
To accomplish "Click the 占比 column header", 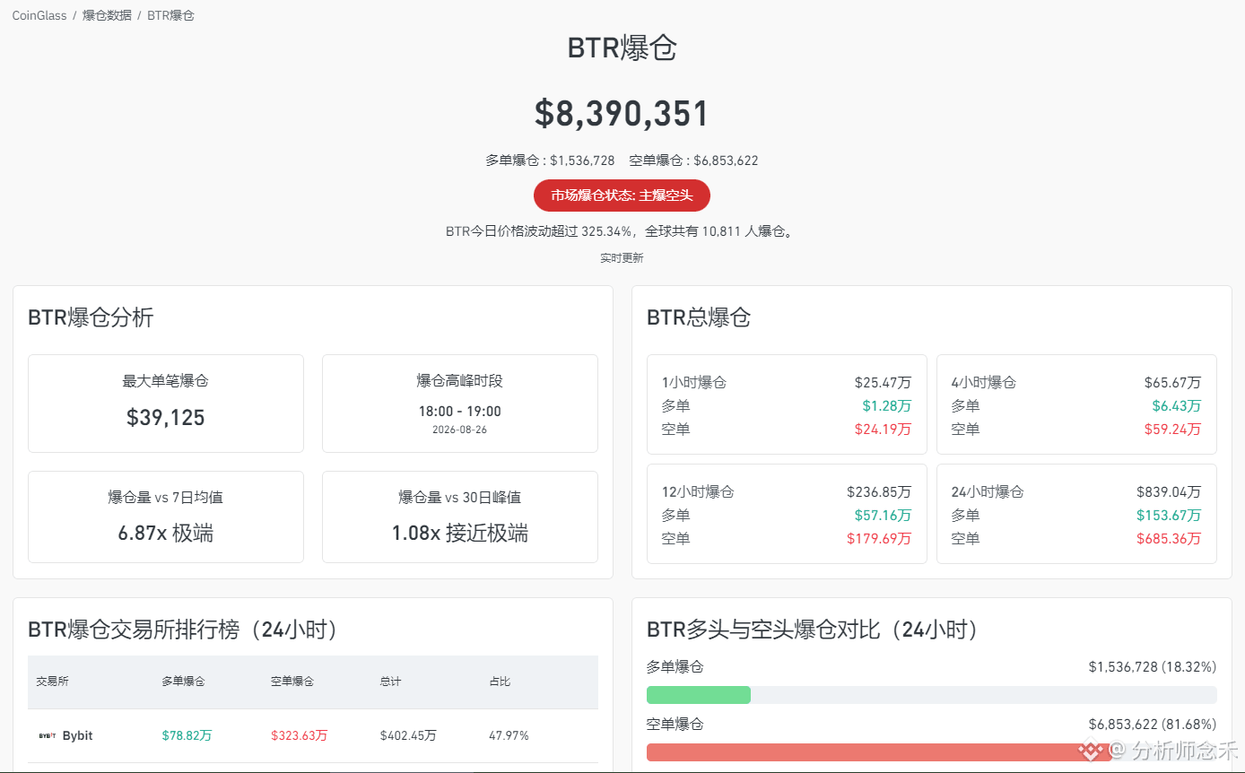I will [500, 682].
